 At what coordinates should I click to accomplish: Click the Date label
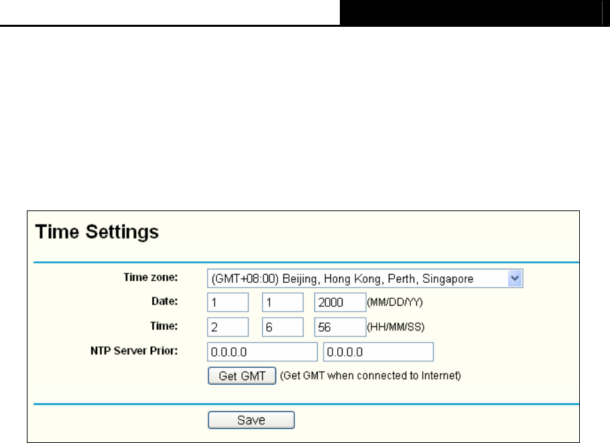click(164, 301)
